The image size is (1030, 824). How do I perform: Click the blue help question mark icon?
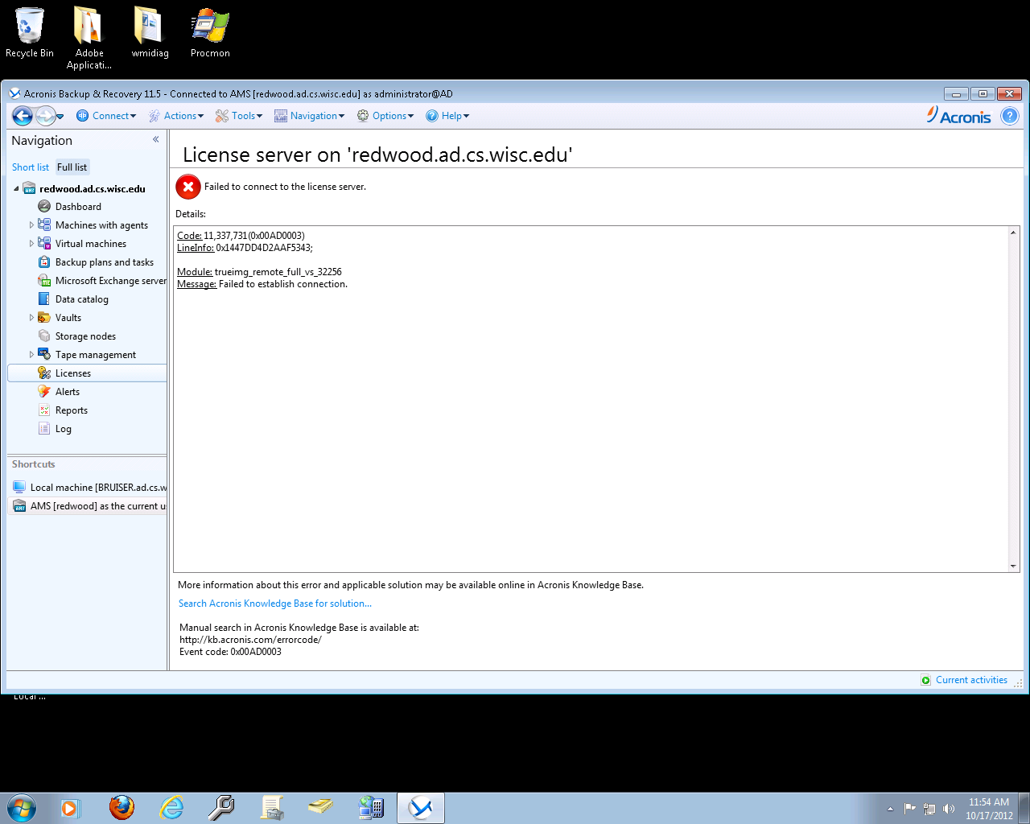[1009, 116]
